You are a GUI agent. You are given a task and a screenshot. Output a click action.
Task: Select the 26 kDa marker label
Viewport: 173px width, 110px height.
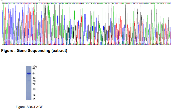pyautogui.click(x=34, y=81)
